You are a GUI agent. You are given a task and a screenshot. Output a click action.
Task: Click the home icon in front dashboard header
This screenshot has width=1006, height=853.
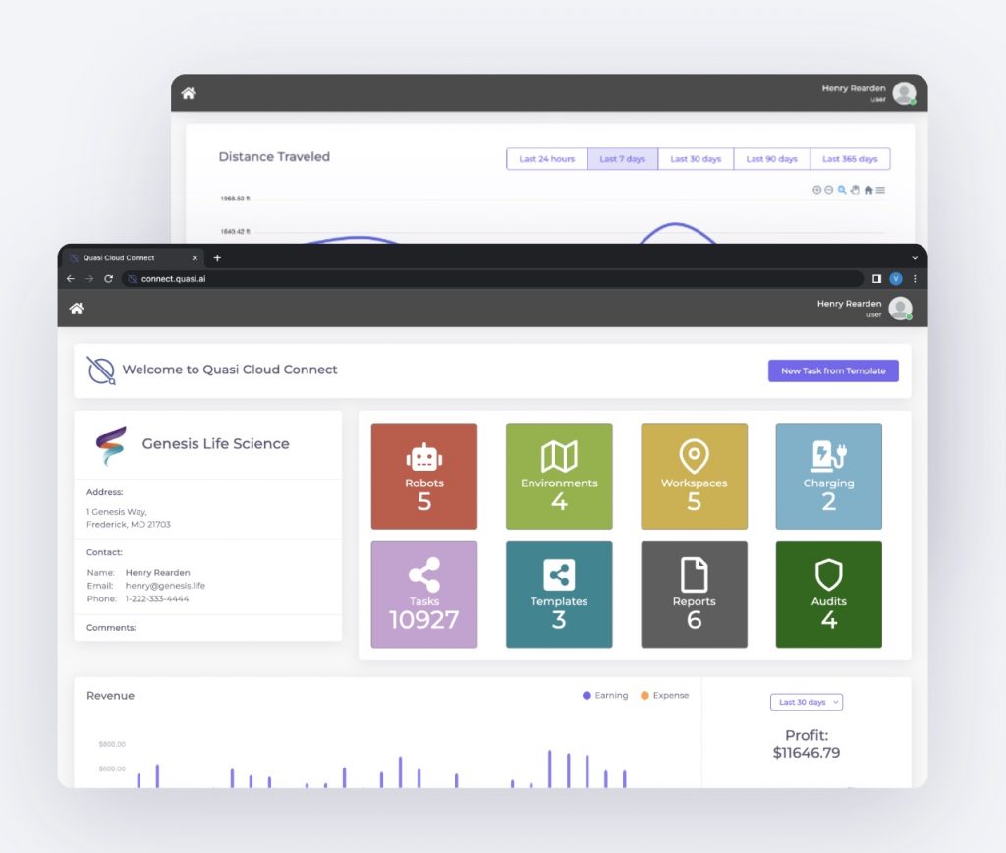point(77,309)
